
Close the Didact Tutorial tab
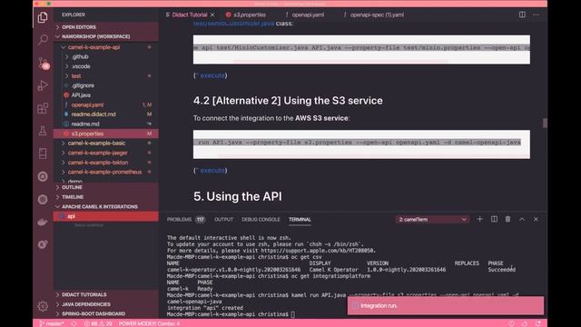pos(212,15)
